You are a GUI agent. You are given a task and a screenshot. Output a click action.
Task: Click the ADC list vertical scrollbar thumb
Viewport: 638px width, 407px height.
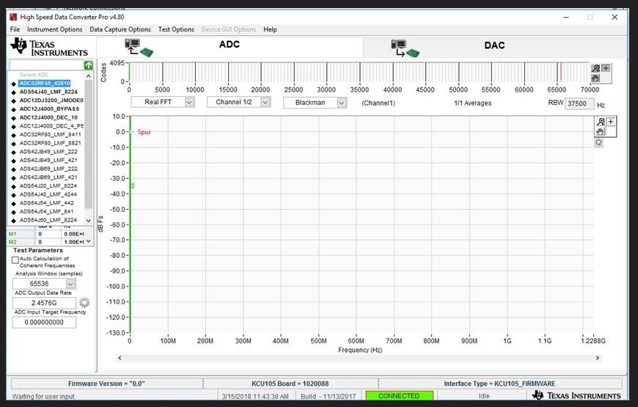click(x=88, y=144)
